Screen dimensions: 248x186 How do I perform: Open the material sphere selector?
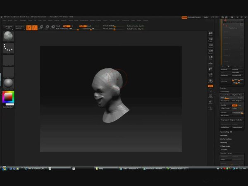[8, 83]
